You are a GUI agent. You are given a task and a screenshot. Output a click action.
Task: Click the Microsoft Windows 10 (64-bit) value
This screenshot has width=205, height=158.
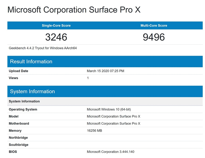pos(109,109)
